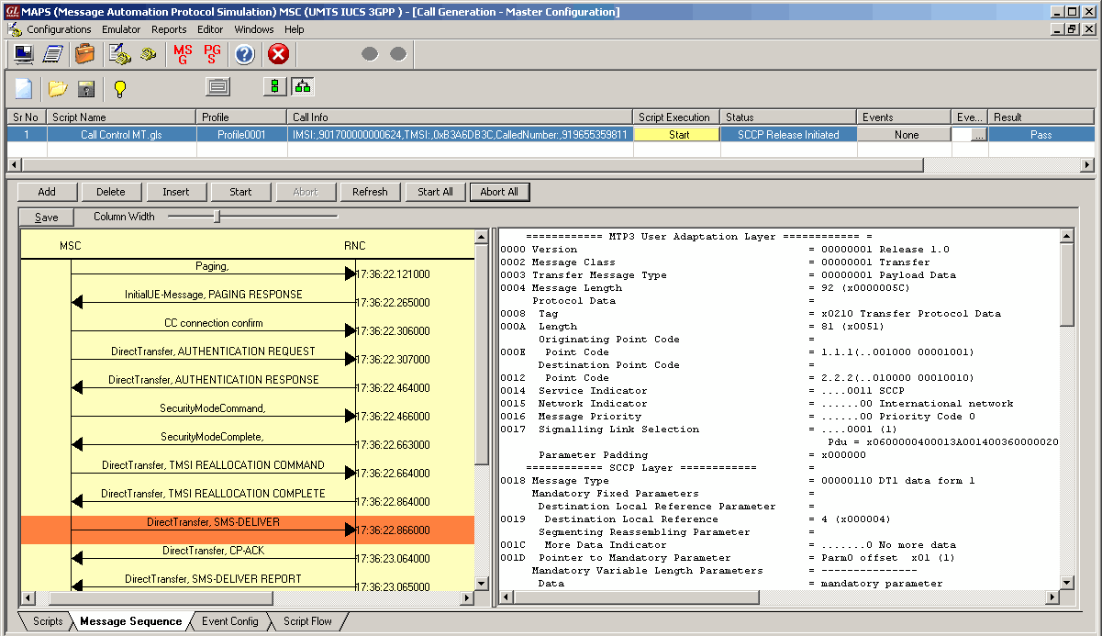Click the Abort All button
Viewport: 1102px width, 636px height.
click(499, 192)
